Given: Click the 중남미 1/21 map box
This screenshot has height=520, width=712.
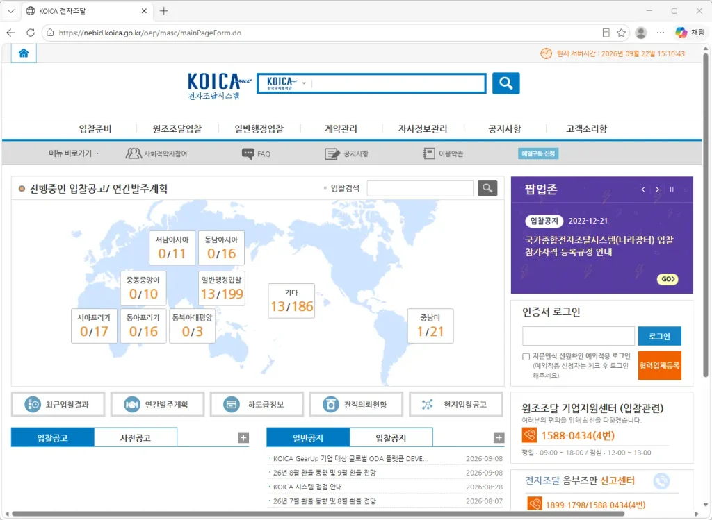Looking at the screenshot, I should (x=430, y=326).
